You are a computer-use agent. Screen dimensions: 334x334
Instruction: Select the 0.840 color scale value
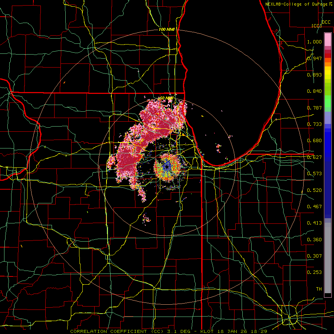click(x=314, y=91)
